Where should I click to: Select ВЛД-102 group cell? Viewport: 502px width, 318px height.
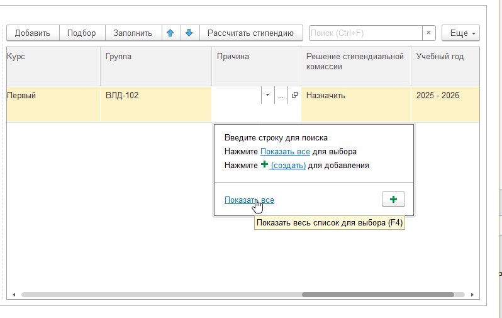[156, 104]
